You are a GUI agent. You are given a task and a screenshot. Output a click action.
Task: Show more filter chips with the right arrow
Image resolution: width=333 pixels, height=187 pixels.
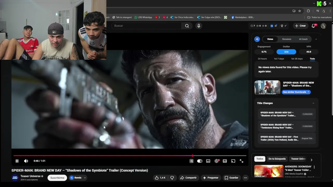coord(311,160)
